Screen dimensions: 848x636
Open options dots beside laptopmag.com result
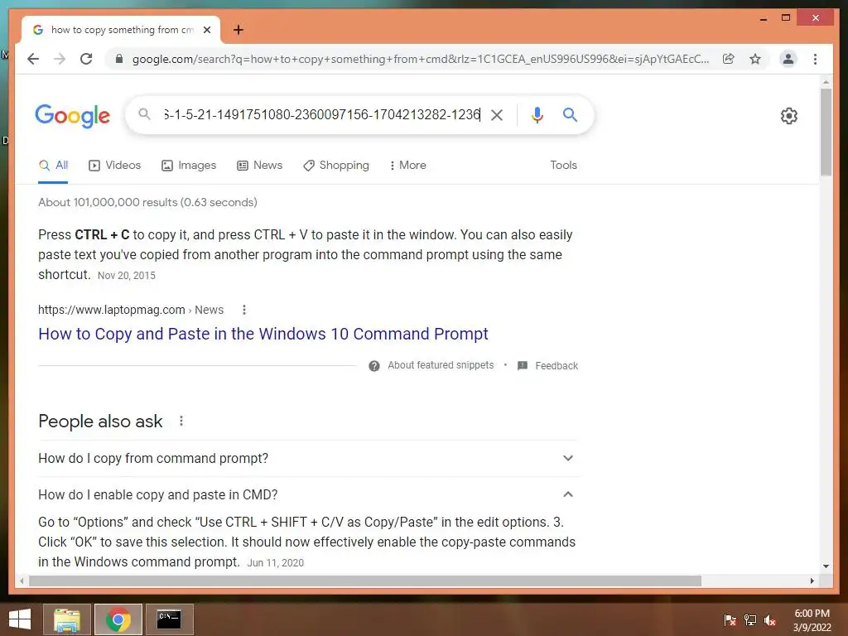click(244, 310)
